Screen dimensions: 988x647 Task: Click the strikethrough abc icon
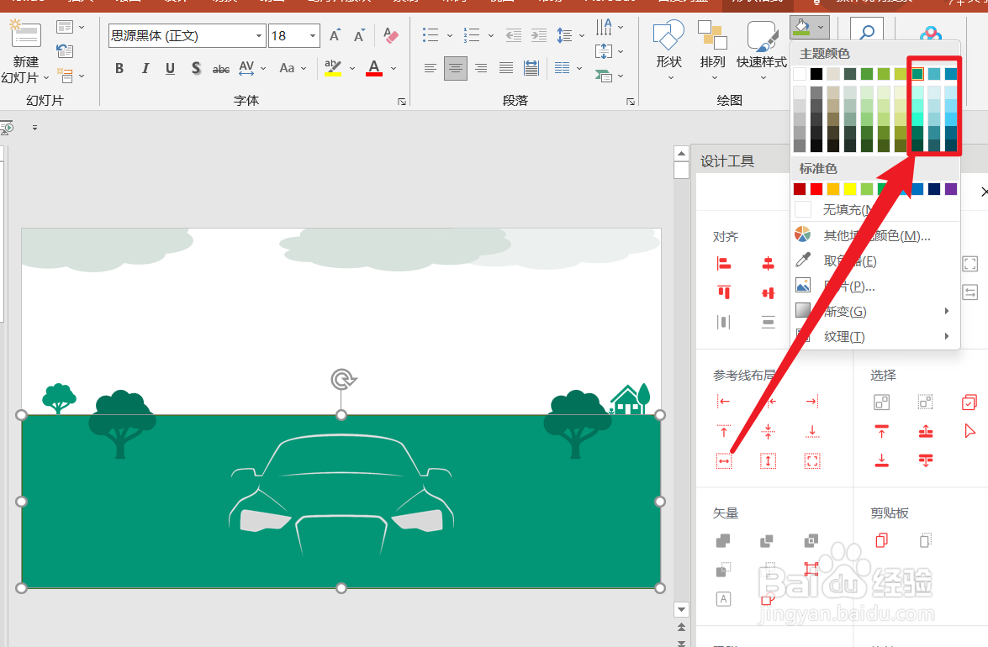click(221, 69)
